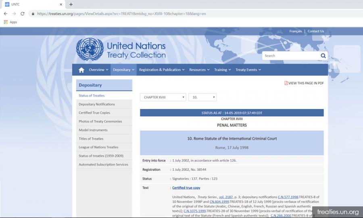This screenshot has width=363, height=218.
Task: Click the search magnifier icon
Action: pyautogui.click(x=323, y=56)
